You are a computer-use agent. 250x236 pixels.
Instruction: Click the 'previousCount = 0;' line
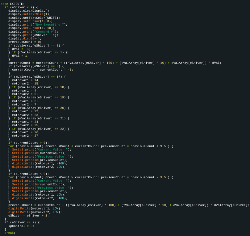click(x=25, y=42)
